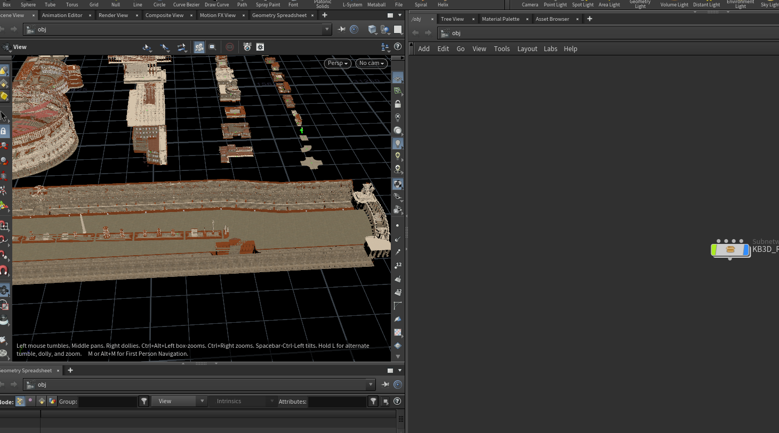This screenshot has width=779, height=433.
Task: Click the magnet snapping icon in left toolbar
Action: click(4, 271)
